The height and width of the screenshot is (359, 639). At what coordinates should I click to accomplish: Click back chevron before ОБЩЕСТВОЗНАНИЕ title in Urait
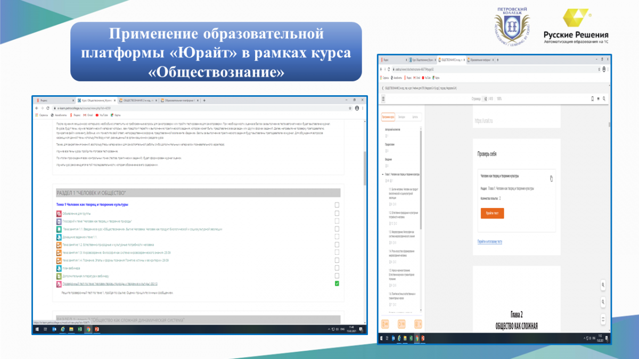(x=383, y=87)
